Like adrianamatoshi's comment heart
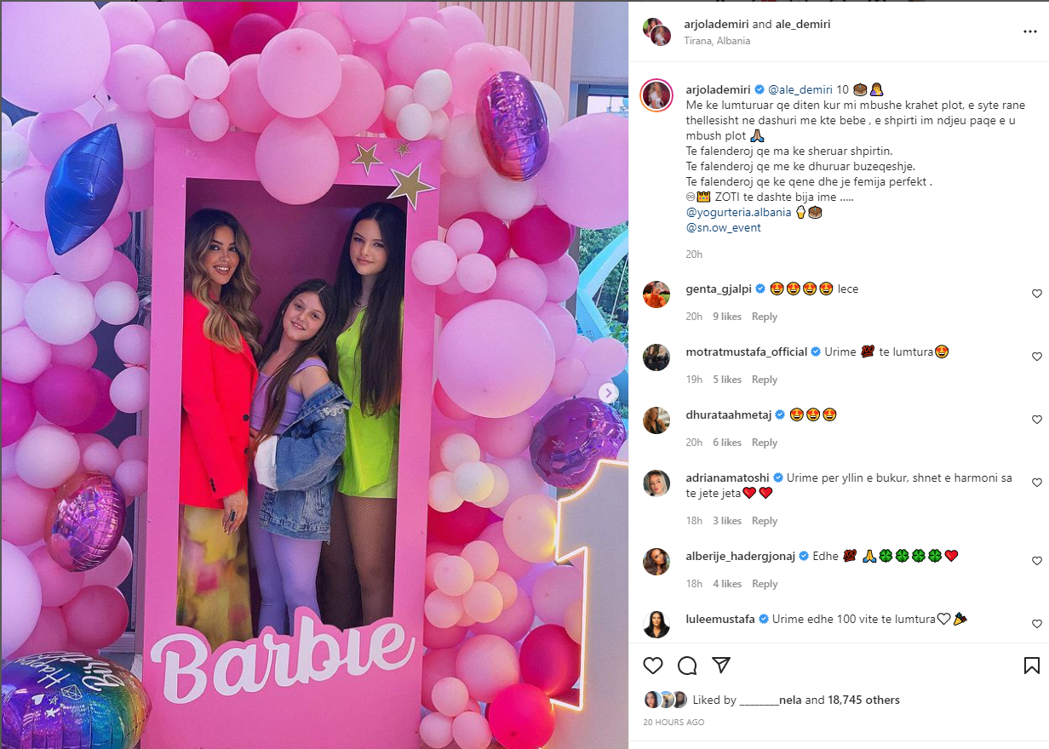This screenshot has height=749, width=1049. pos(1036,483)
